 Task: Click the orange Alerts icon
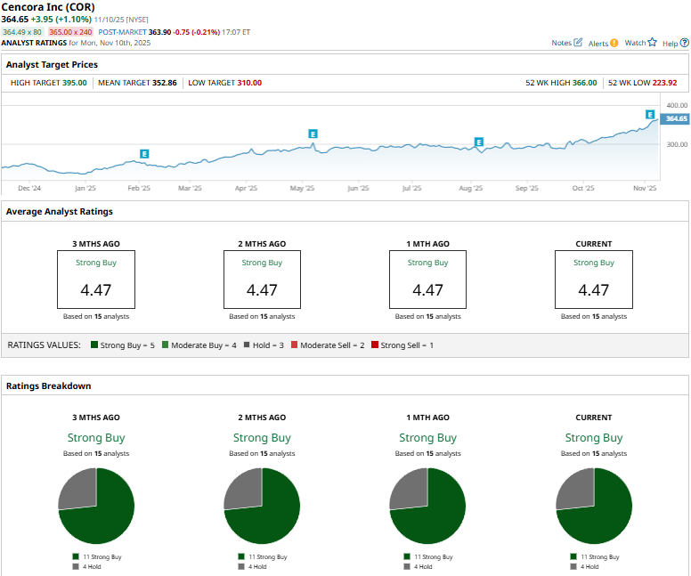pos(614,43)
